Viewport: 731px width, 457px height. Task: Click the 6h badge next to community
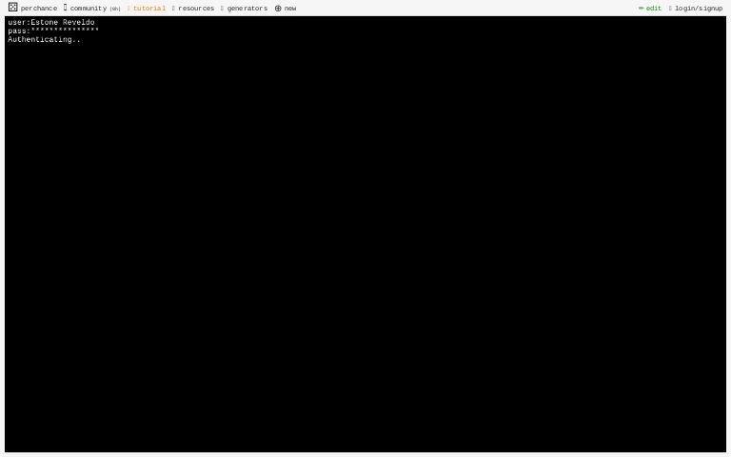(115, 9)
